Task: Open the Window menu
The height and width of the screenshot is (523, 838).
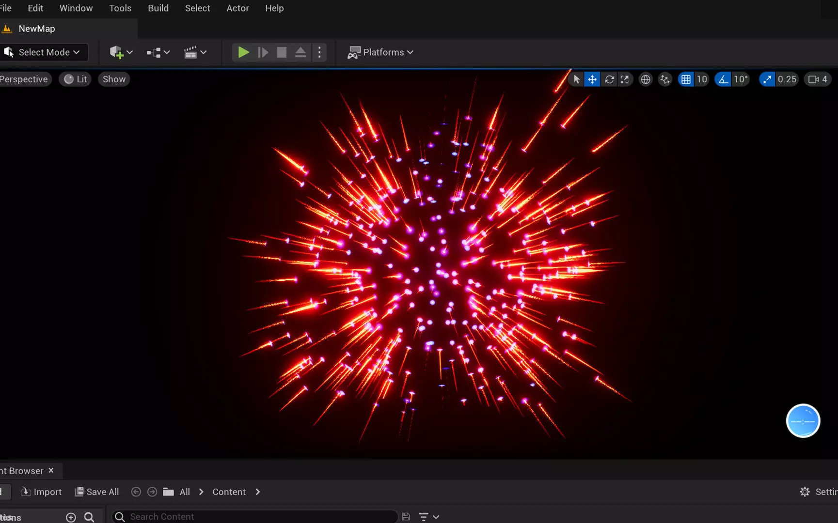Action: click(76, 8)
